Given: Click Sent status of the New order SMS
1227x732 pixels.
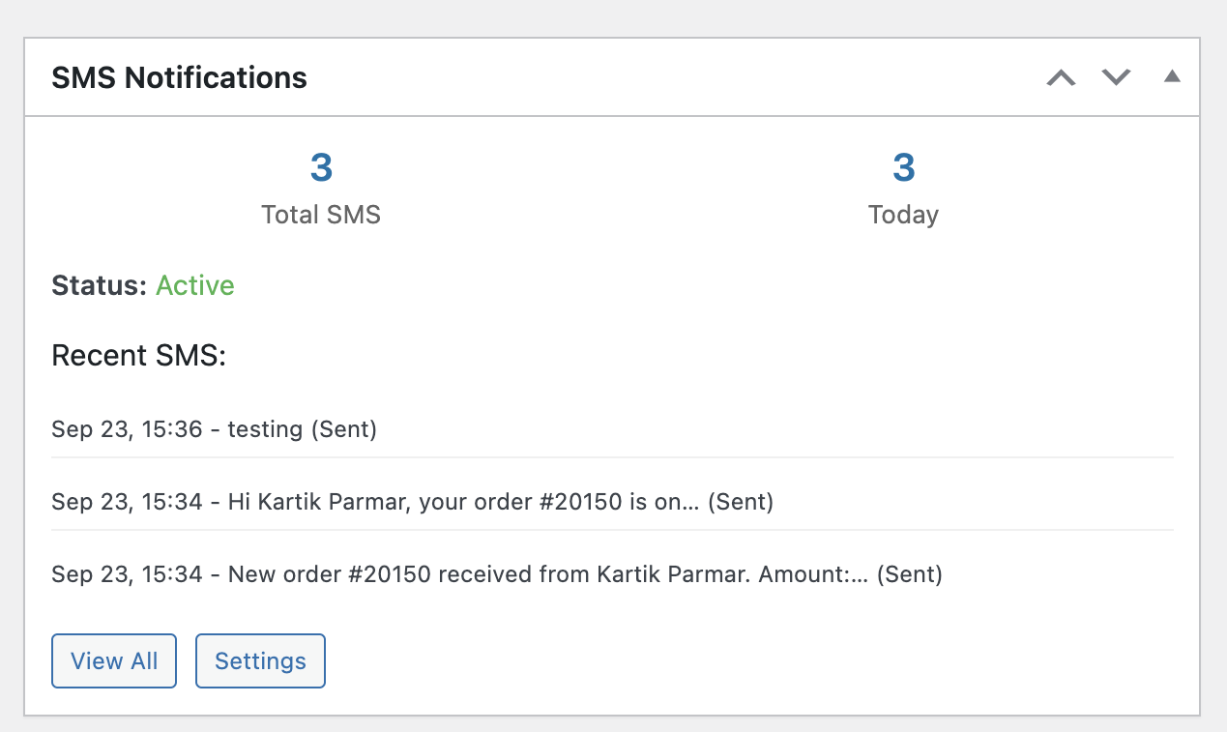Looking at the screenshot, I should tap(909, 575).
